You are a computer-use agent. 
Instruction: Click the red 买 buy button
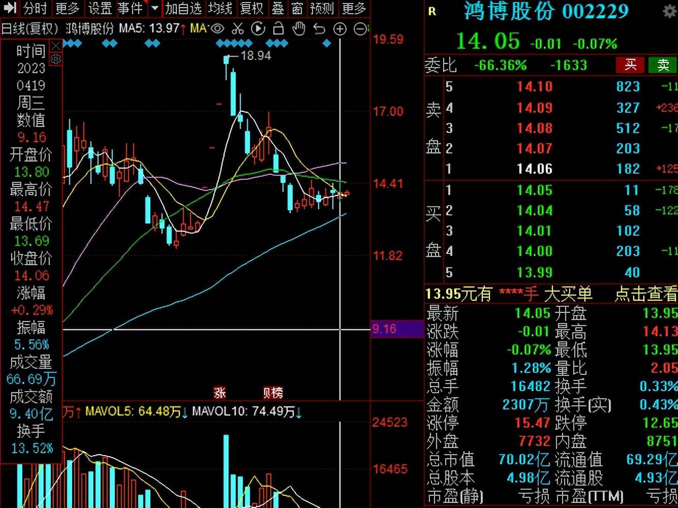[630, 65]
